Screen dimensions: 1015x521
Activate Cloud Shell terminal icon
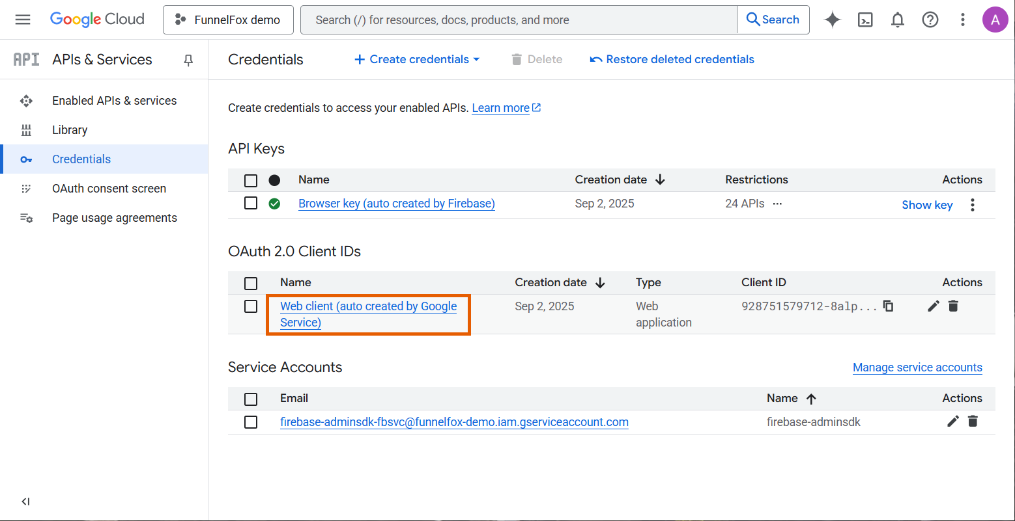[x=865, y=20]
